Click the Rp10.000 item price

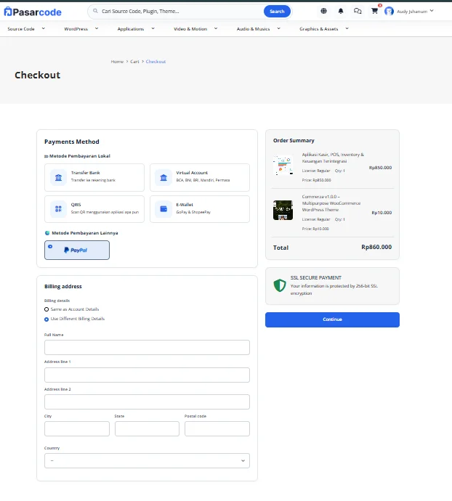coord(382,213)
